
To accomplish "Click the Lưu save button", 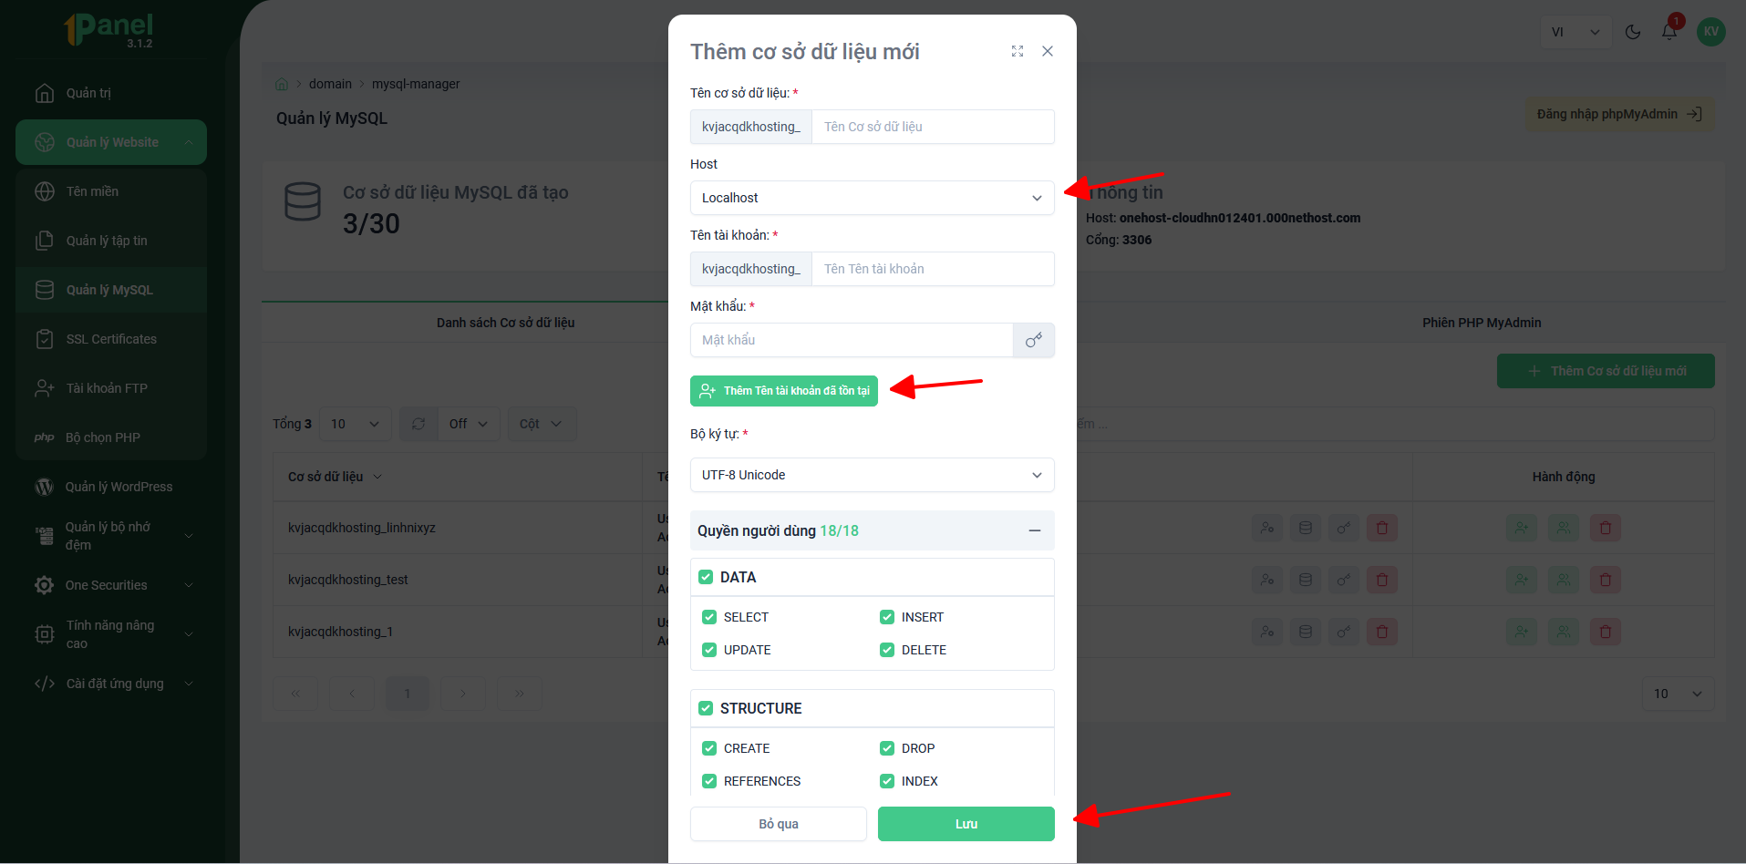I will 966,824.
